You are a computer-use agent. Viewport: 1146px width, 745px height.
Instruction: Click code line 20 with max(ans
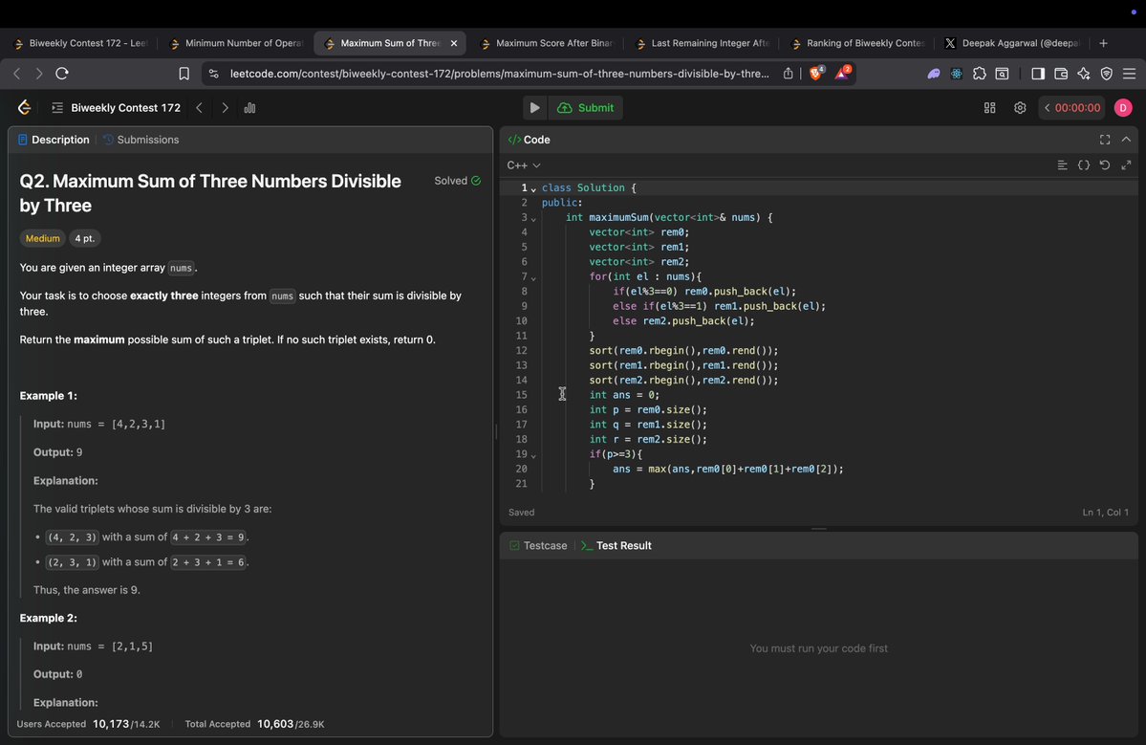coord(728,469)
